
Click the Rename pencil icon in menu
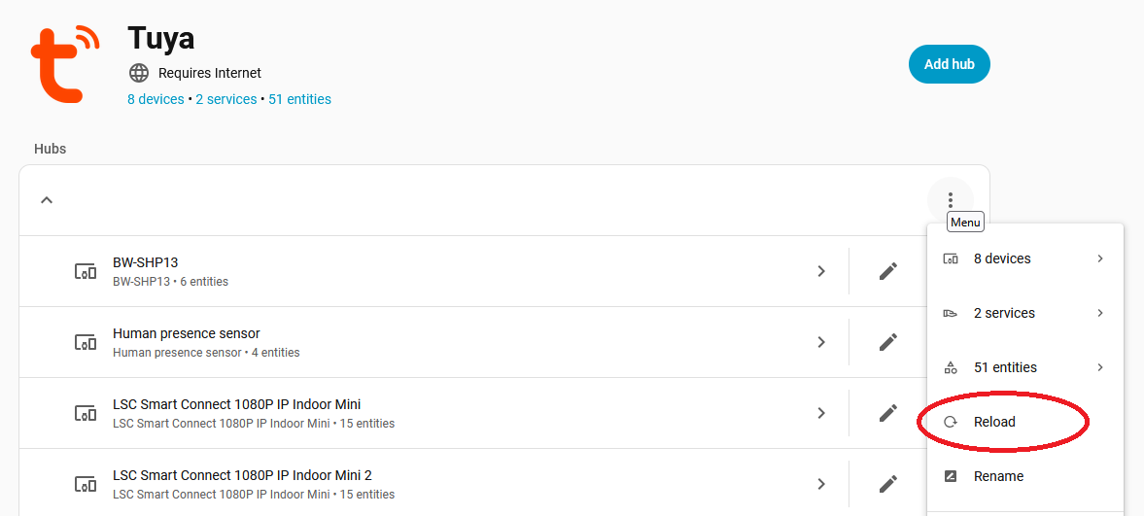[x=952, y=476]
